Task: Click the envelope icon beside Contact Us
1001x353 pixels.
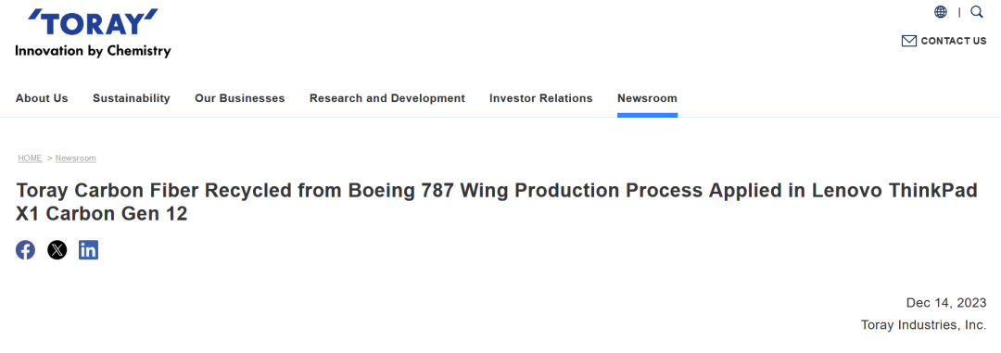Action: pyautogui.click(x=908, y=41)
